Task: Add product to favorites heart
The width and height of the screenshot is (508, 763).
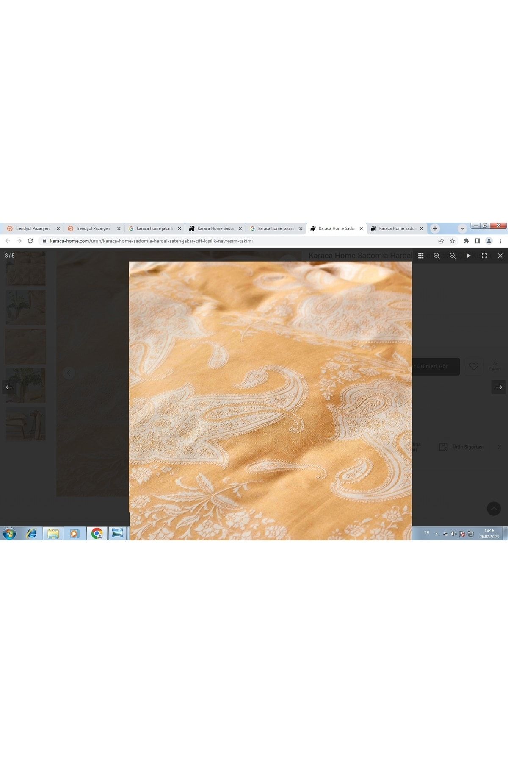Action: point(474,366)
